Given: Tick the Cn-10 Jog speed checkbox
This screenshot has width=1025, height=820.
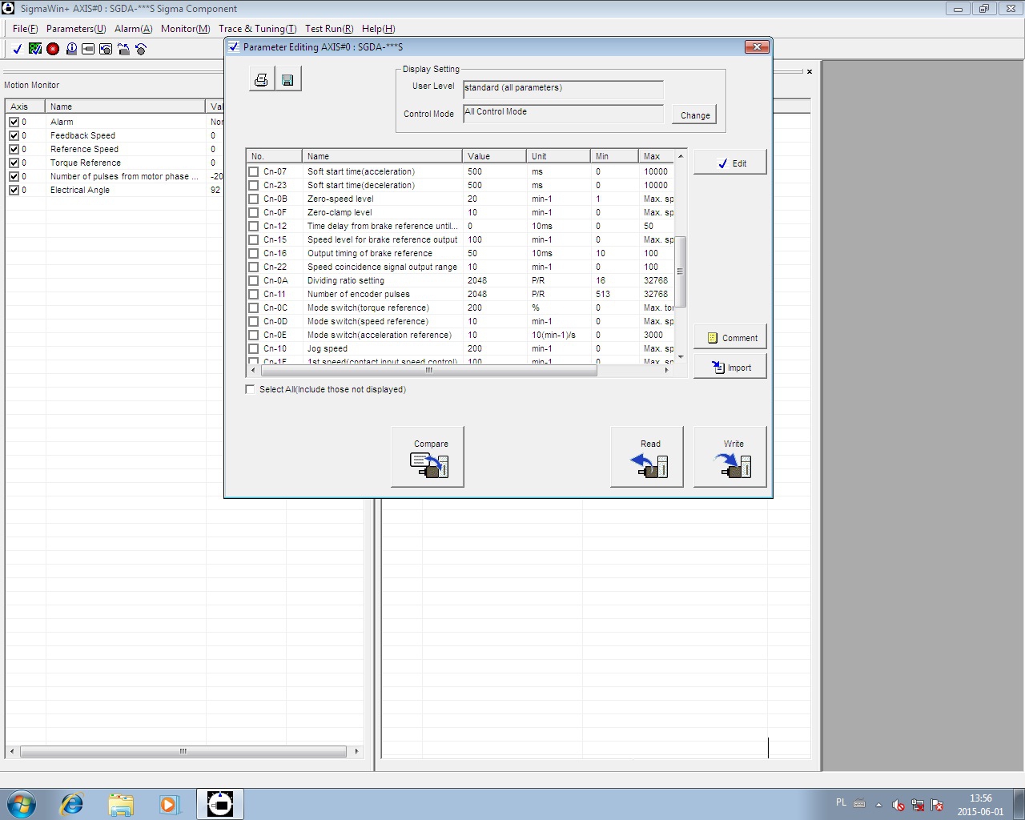Looking at the screenshot, I should tap(254, 348).
